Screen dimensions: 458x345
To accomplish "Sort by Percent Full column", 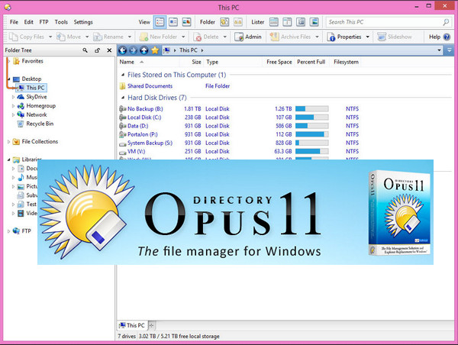I will tap(311, 62).
